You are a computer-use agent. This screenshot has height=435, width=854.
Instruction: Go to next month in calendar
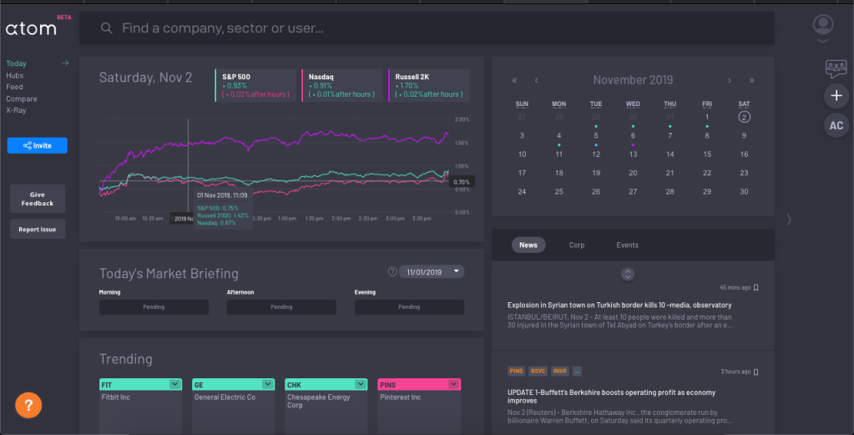pos(730,80)
